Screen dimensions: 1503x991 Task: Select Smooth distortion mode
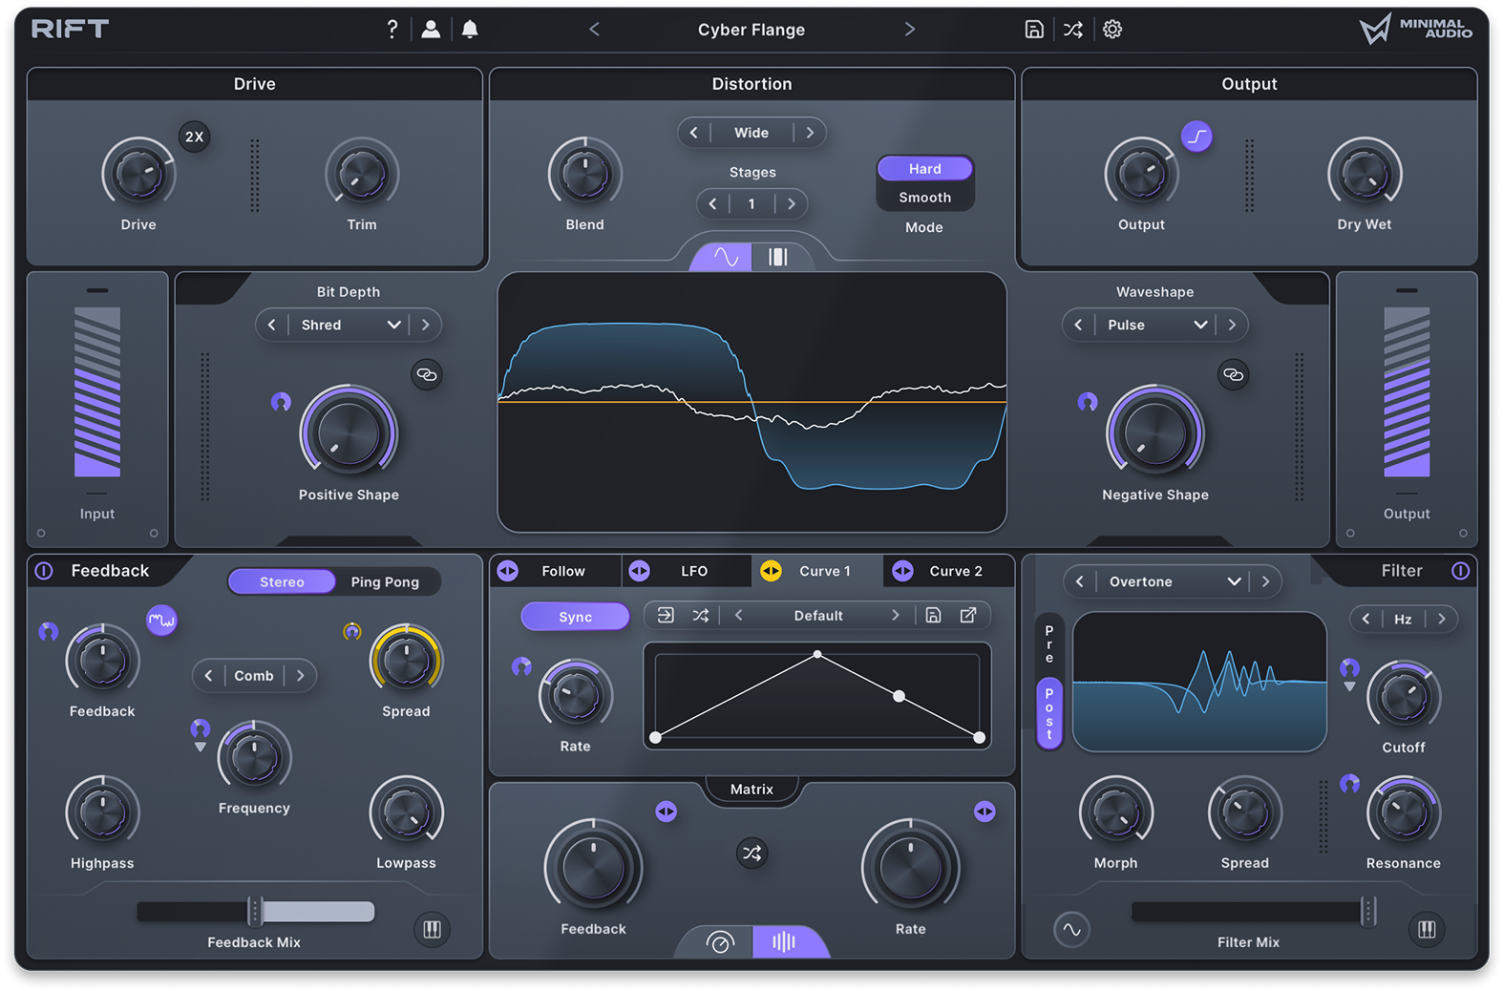[x=924, y=198]
